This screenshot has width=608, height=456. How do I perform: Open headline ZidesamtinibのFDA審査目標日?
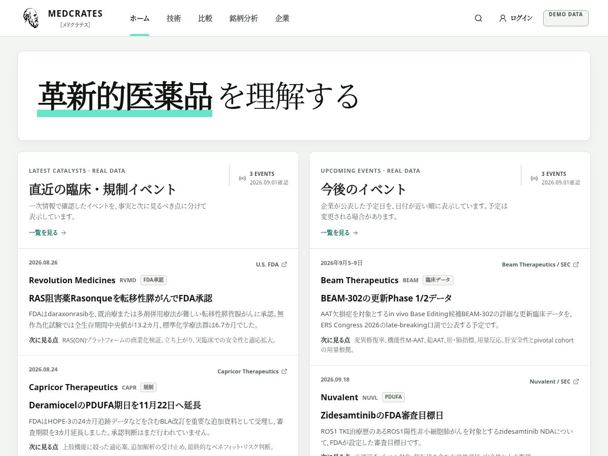click(382, 415)
